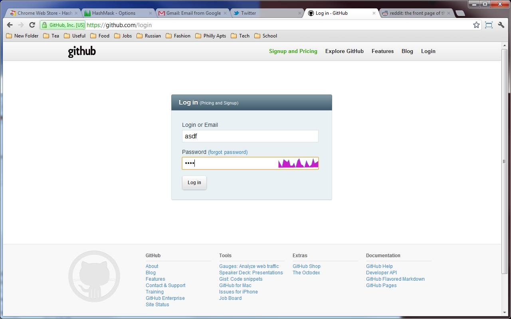Open the Chrome wrench menu
The height and width of the screenshot is (319, 511).
[x=501, y=25]
